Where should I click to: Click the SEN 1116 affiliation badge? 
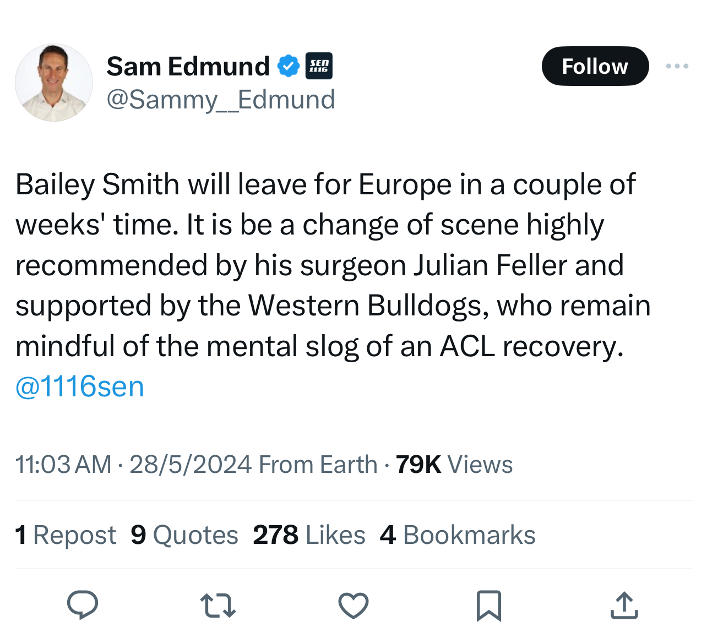coord(319,67)
